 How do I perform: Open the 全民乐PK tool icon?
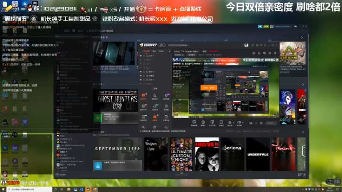tap(144, 107)
